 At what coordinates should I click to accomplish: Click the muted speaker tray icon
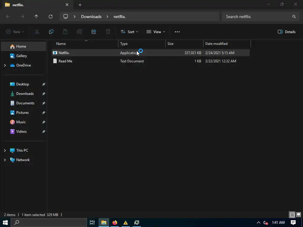click(x=265, y=223)
